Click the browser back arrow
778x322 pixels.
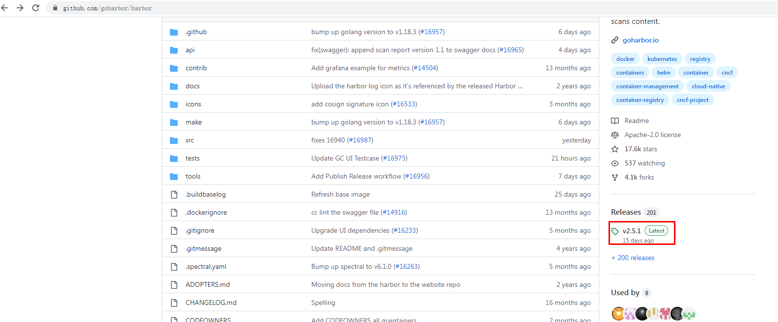(5, 8)
